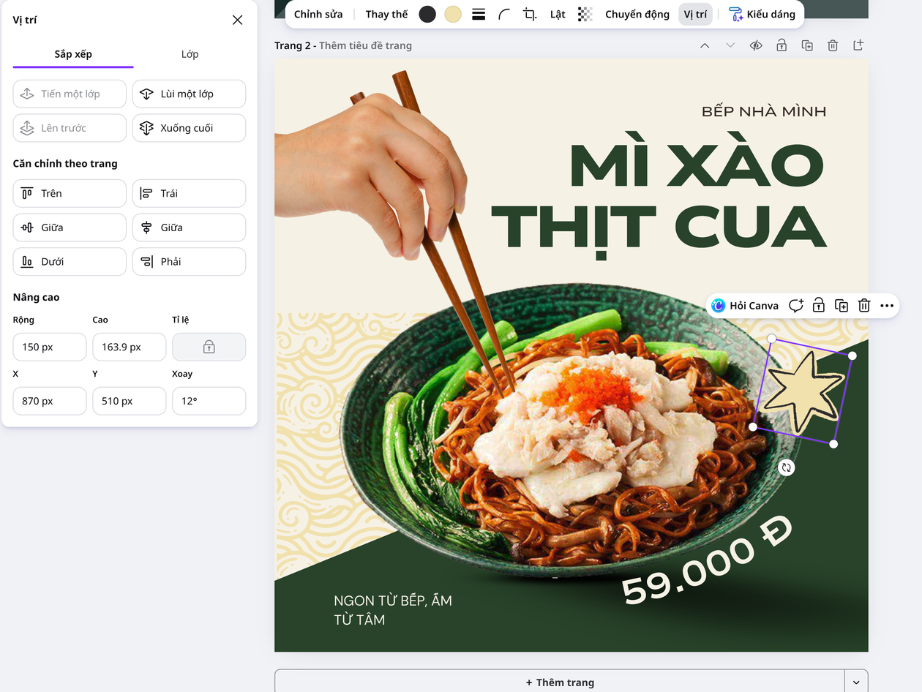Open Chuyển động animation option
The height and width of the screenshot is (692, 922).
click(637, 14)
